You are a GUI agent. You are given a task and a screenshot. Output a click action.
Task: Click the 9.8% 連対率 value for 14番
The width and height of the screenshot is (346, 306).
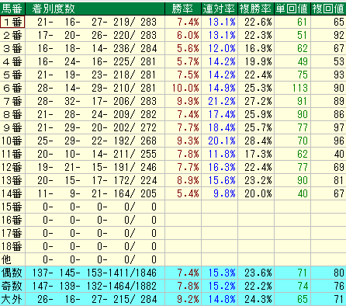pyautogui.click(x=224, y=193)
